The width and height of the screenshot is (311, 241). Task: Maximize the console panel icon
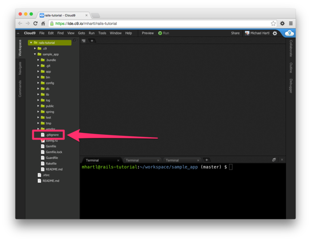click(x=274, y=160)
